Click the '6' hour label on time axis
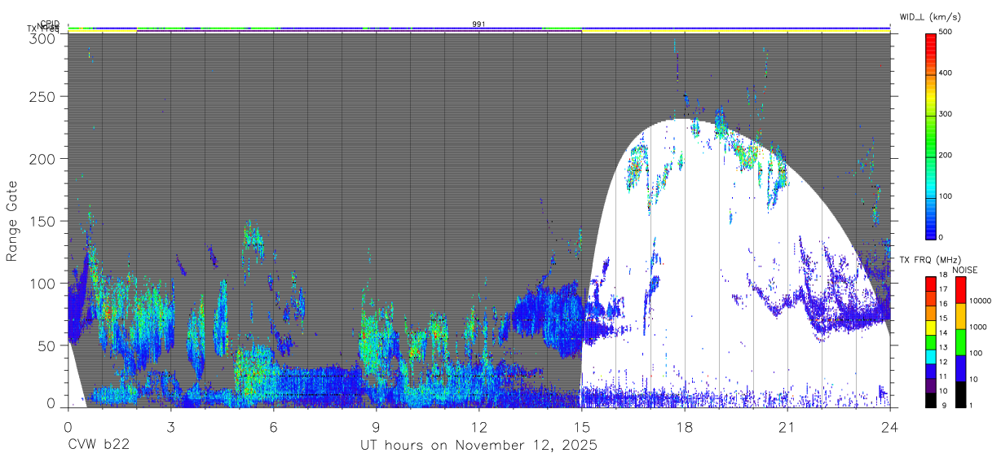The image size is (1001, 462). point(273,425)
